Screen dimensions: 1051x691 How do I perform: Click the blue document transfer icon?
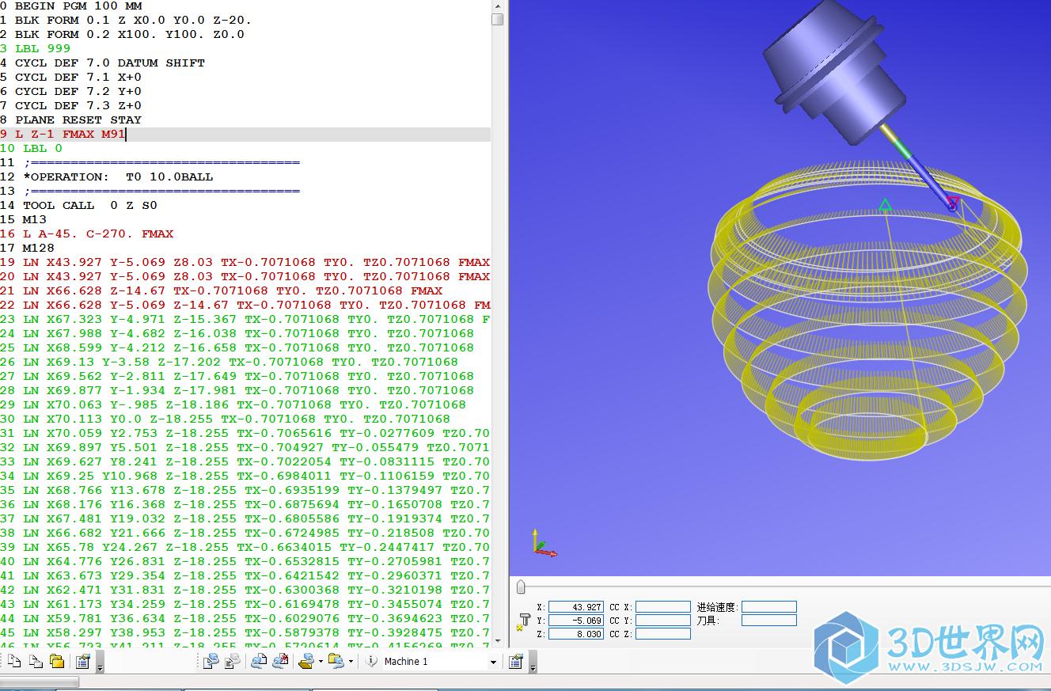(x=211, y=661)
